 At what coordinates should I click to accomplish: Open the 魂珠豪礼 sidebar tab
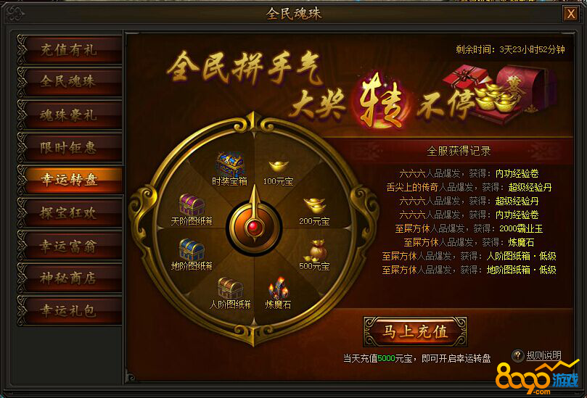click(70, 115)
